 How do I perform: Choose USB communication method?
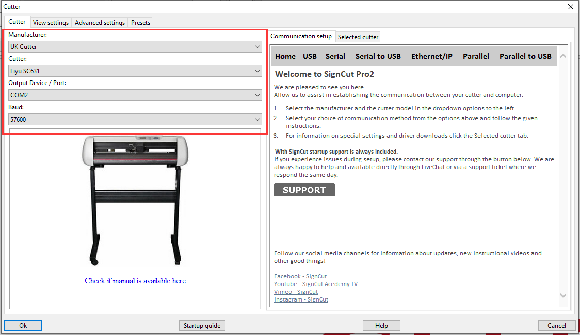[310, 56]
